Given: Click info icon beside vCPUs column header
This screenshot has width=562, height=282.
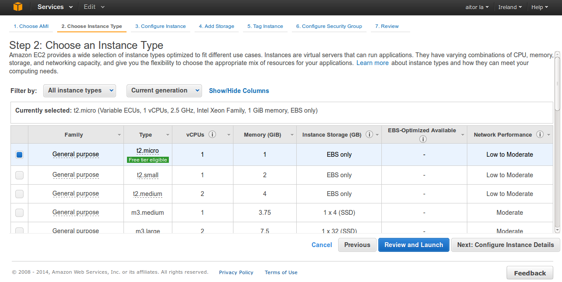Looking at the screenshot, I should tap(212, 134).
